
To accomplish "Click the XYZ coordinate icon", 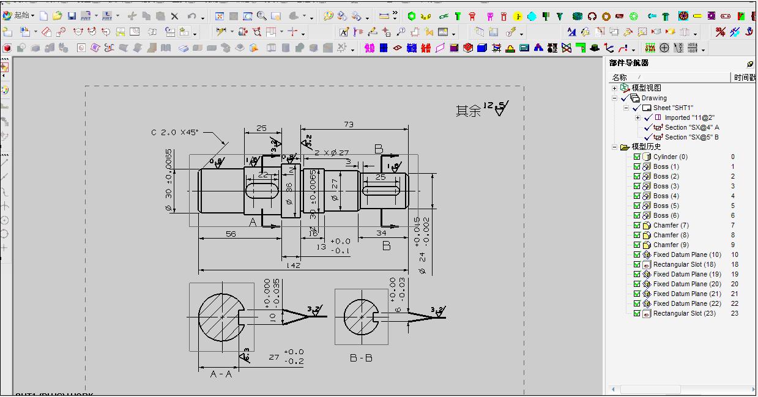I will [678, 48].
